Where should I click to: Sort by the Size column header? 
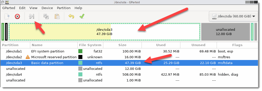coord(122,45)
